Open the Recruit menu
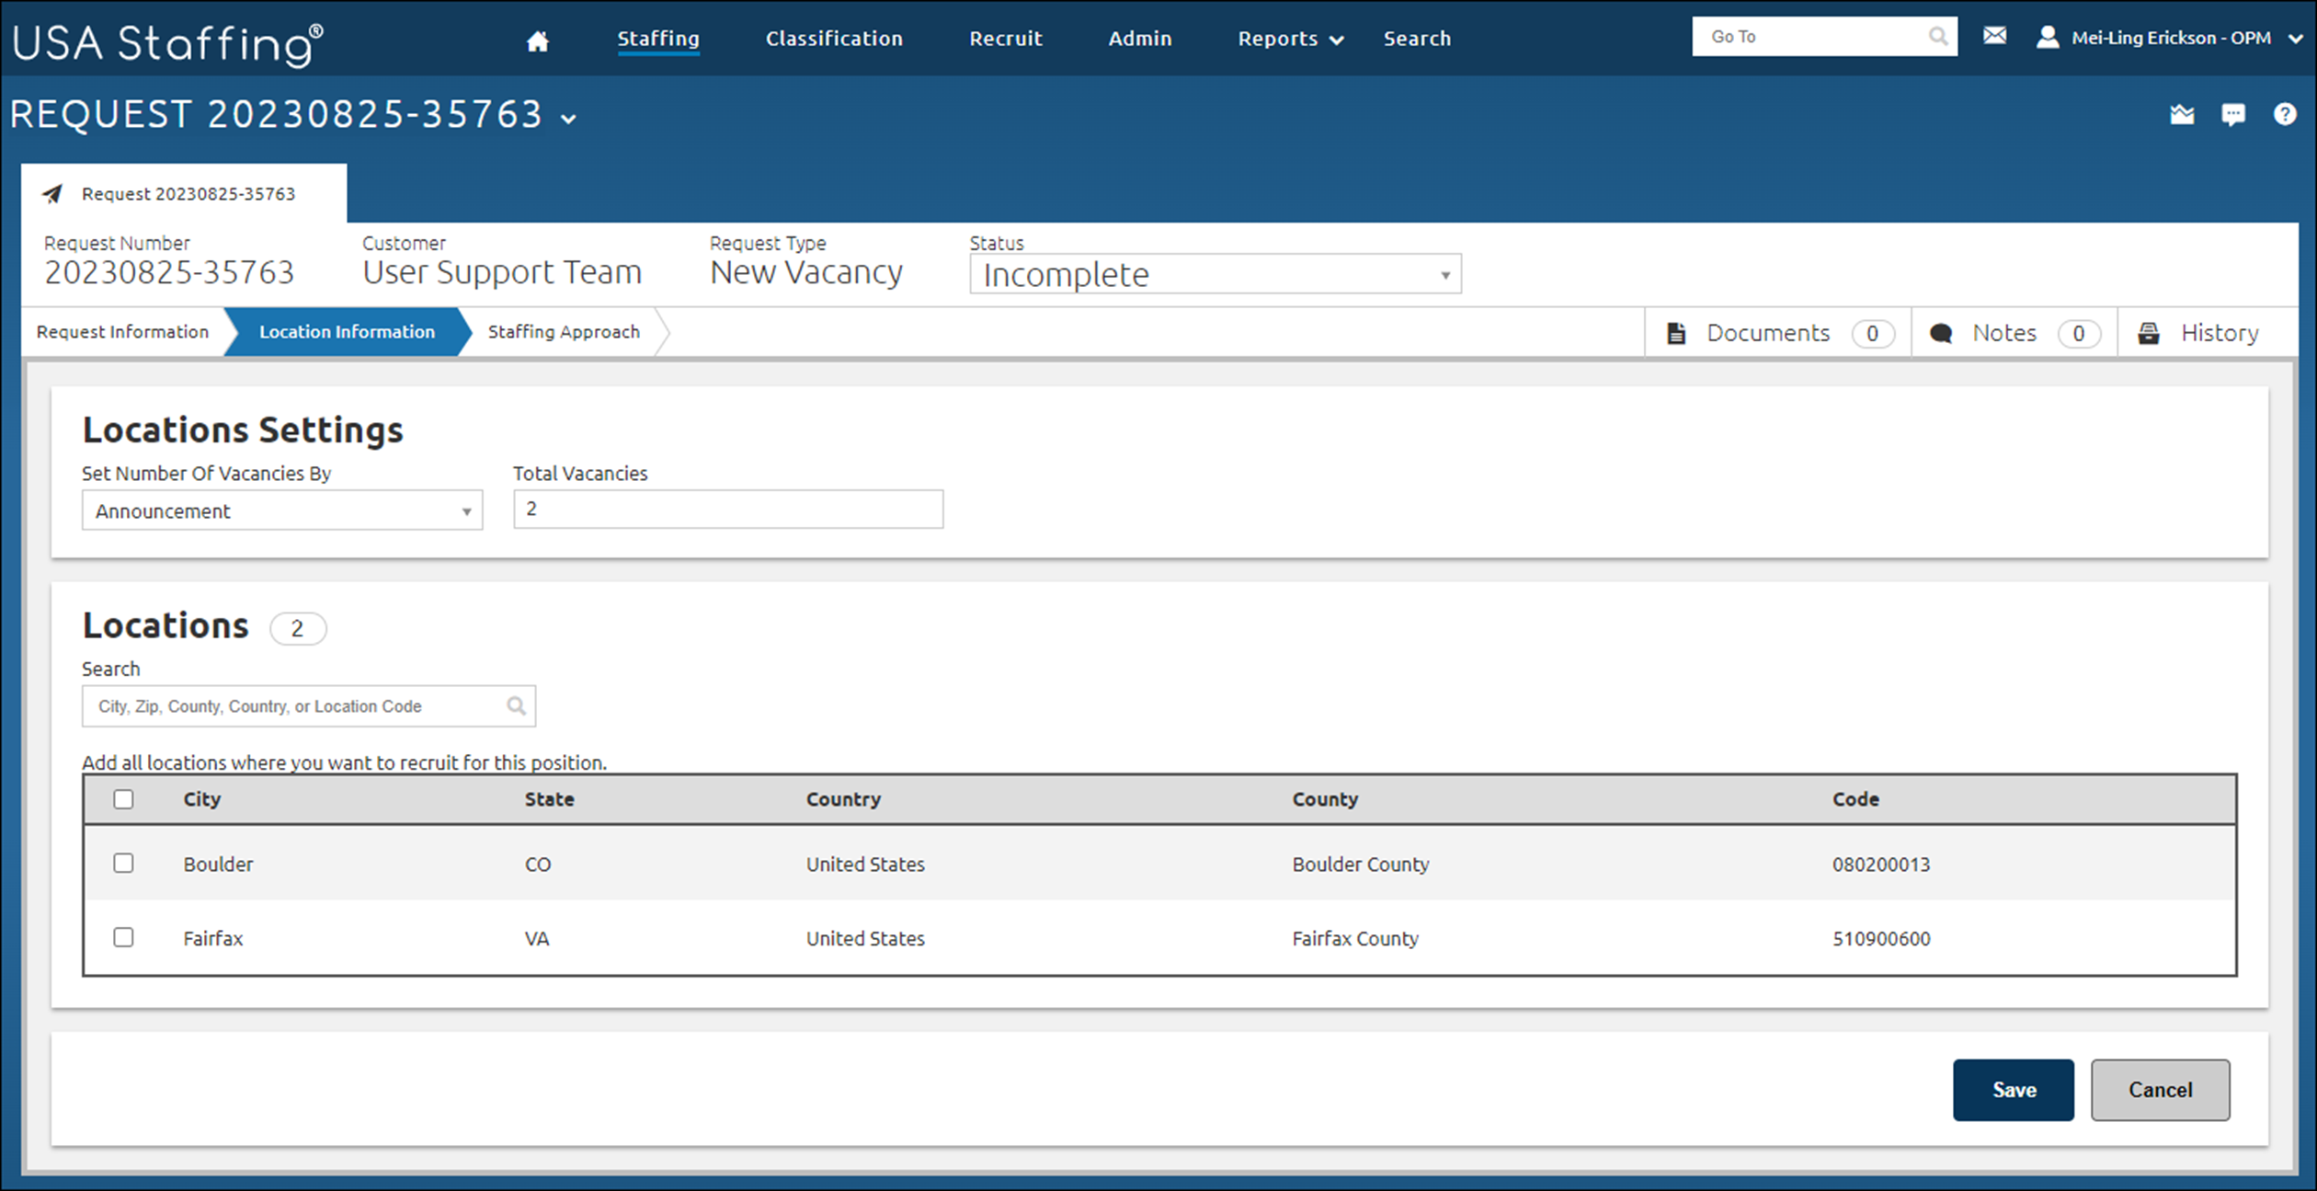Screen dimensions: 2317x1191 [1006, 39]
